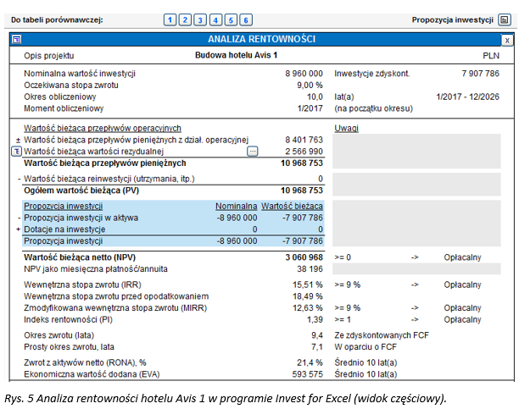The height and width of the screenshot is (409, 519).
Task: Open the ellipsis button for residual value
Action: click(x=252, y=151)
